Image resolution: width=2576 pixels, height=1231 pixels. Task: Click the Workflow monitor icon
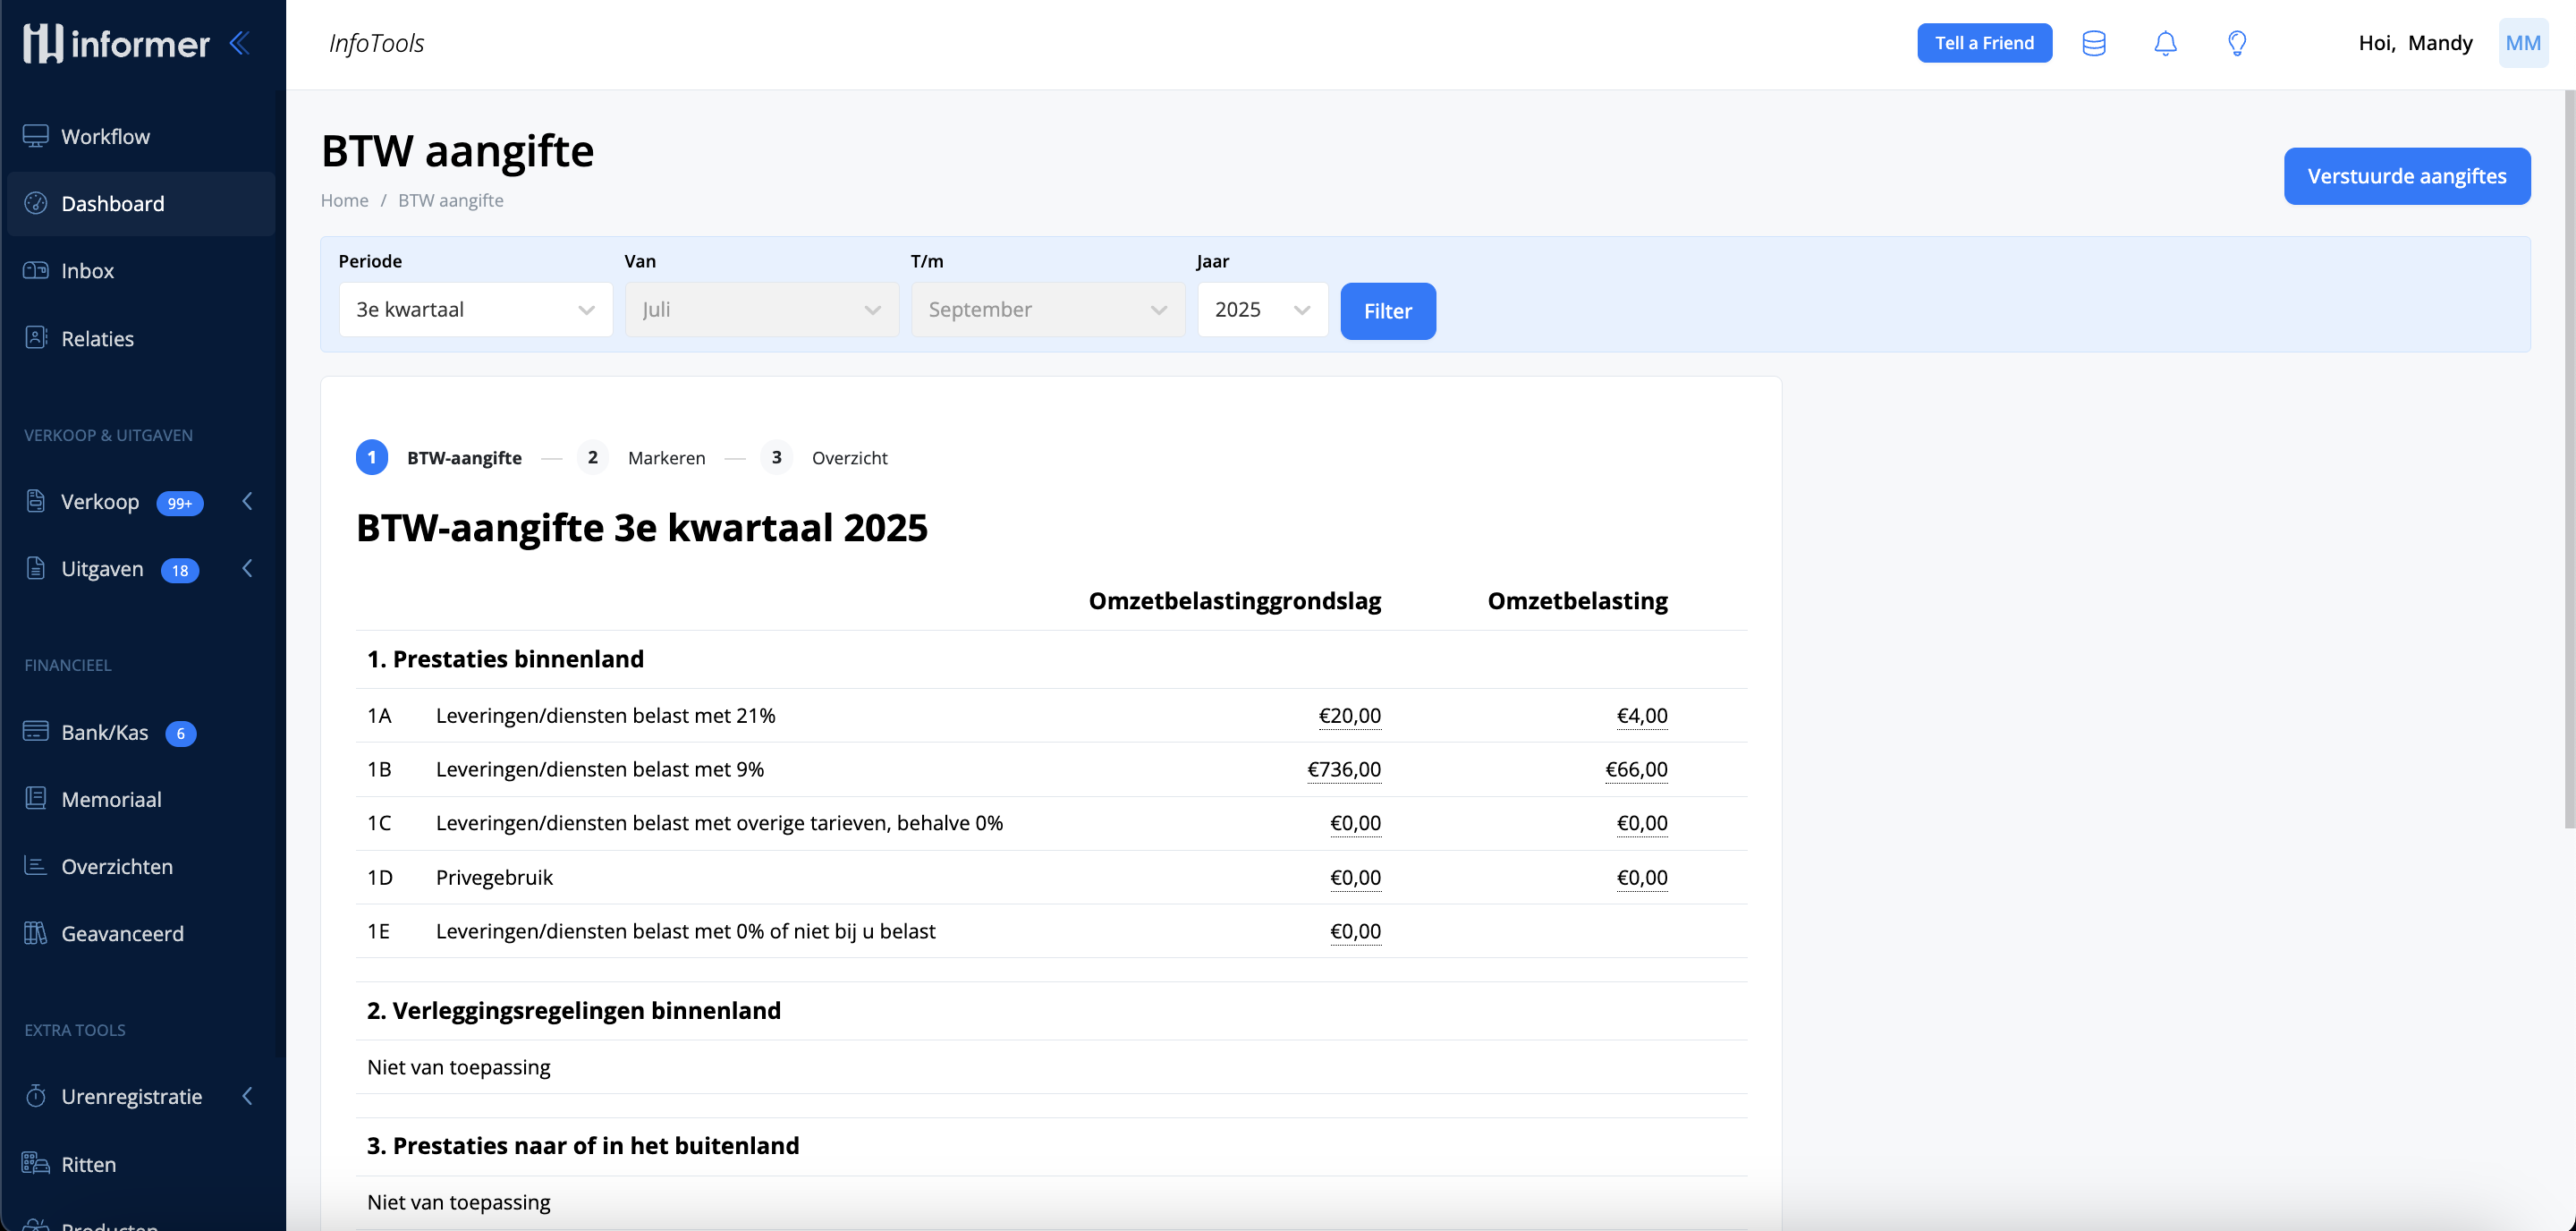tap(36, 136)
